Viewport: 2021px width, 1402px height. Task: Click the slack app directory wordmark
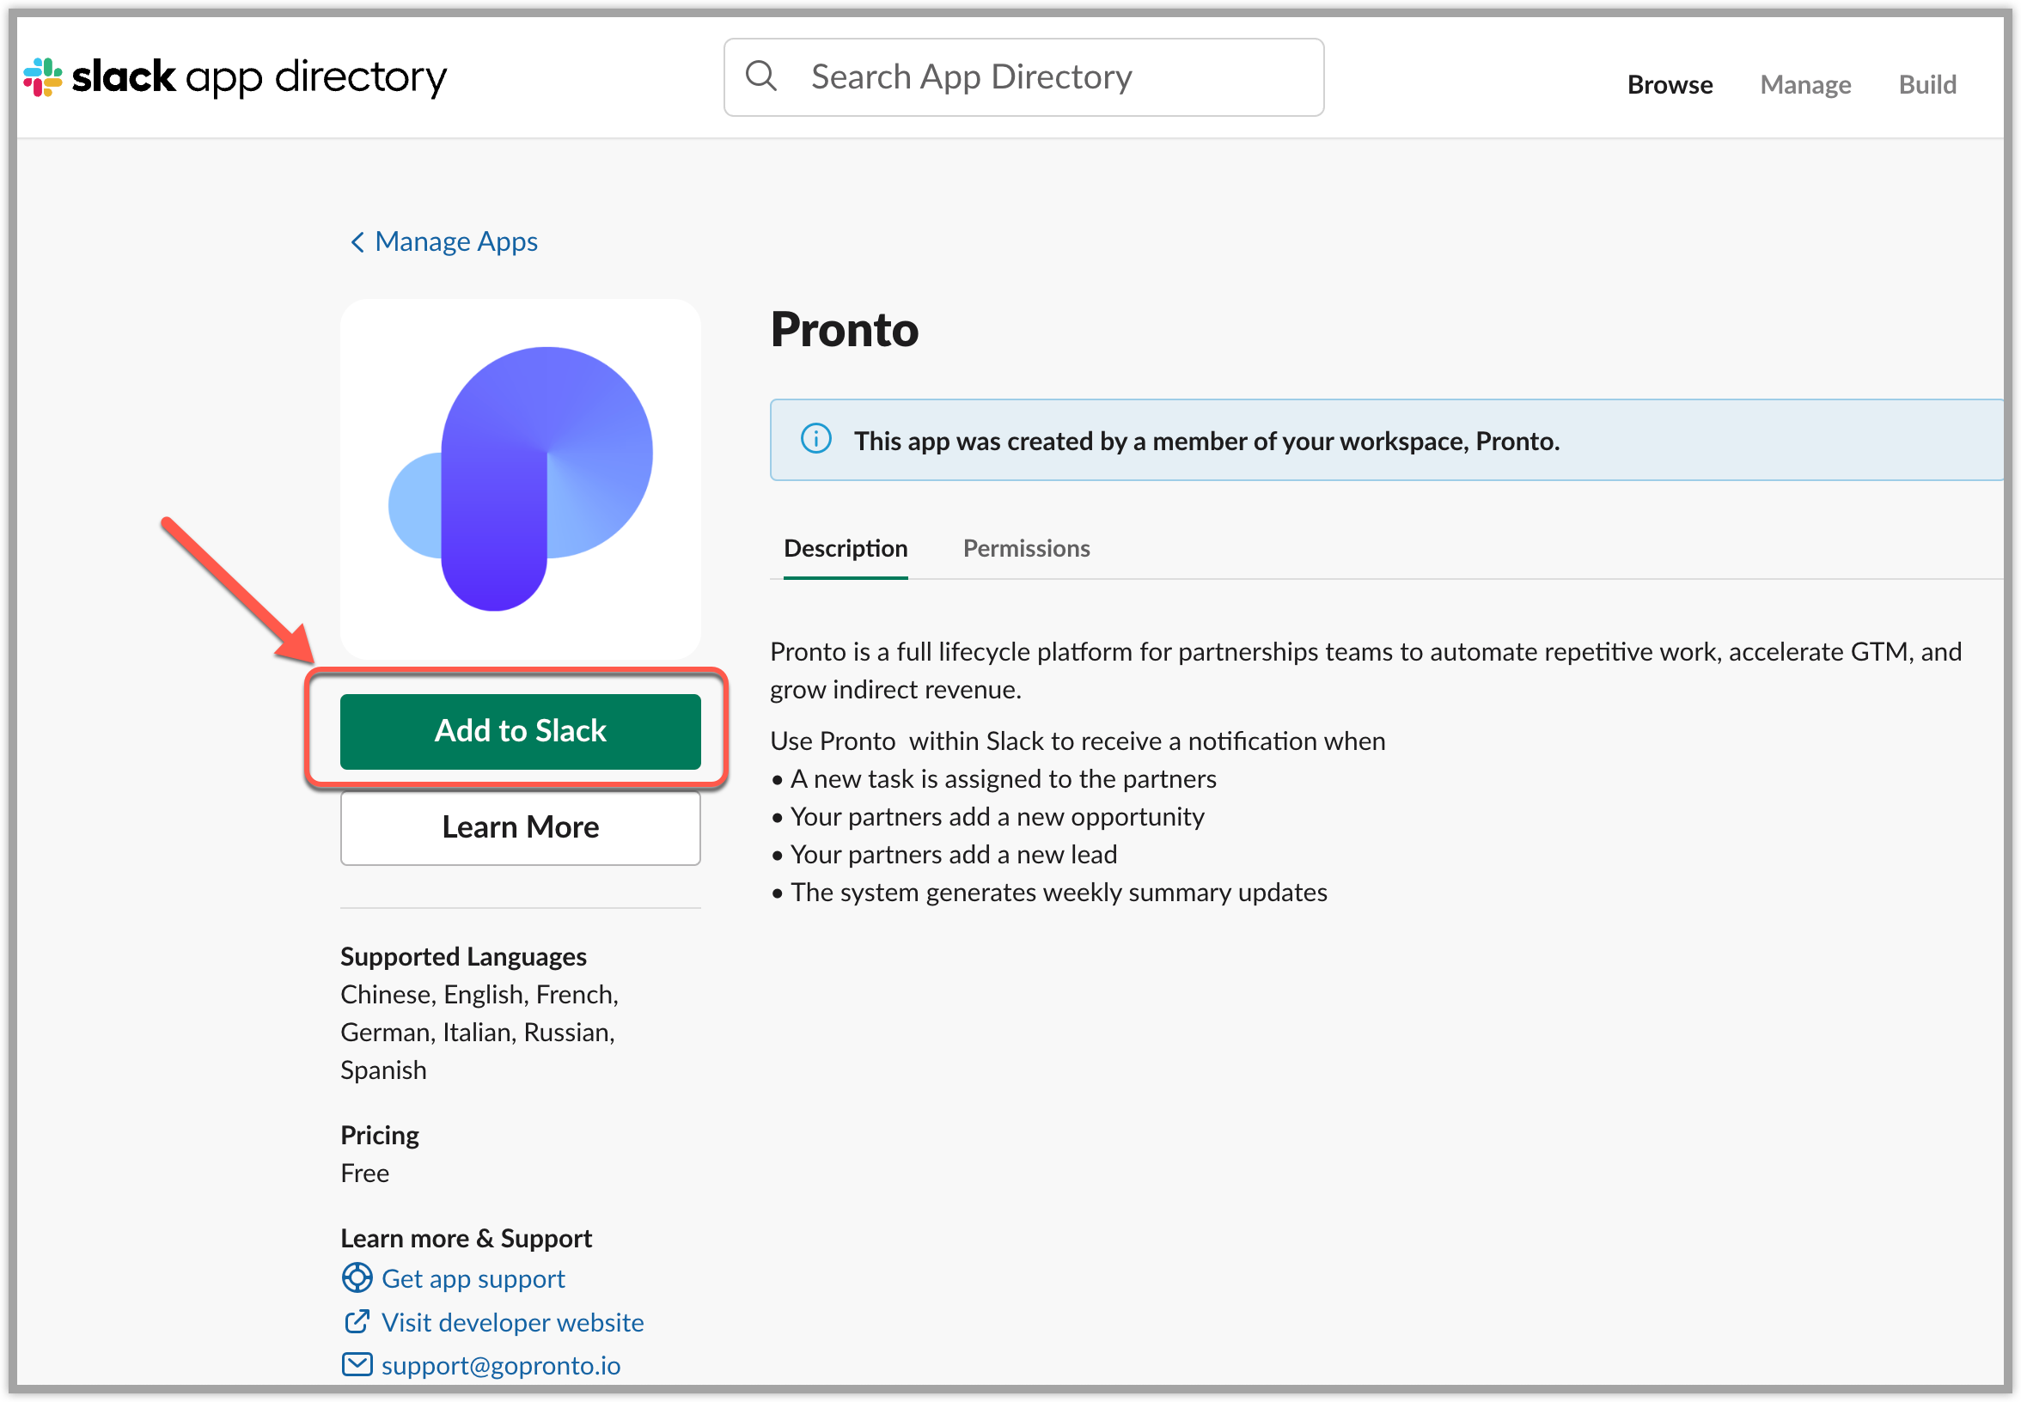[259, 77]
